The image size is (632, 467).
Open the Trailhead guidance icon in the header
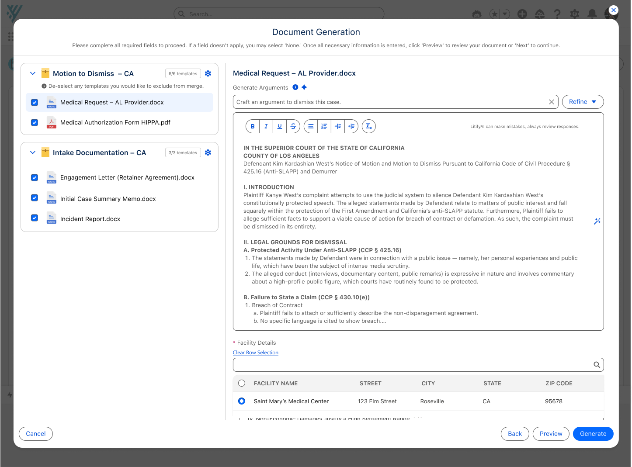click(540, 14)
